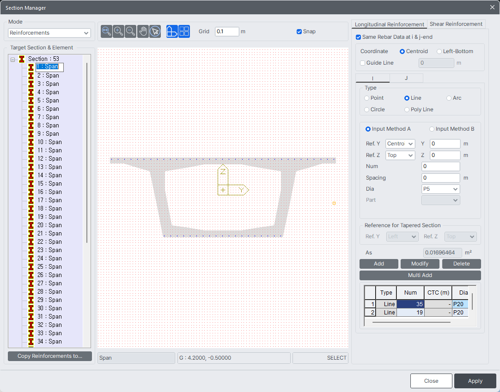The image size is (500, 392).
Task: Select the Left-Bottom coordinate option
Action: click(x=439, y=51)
